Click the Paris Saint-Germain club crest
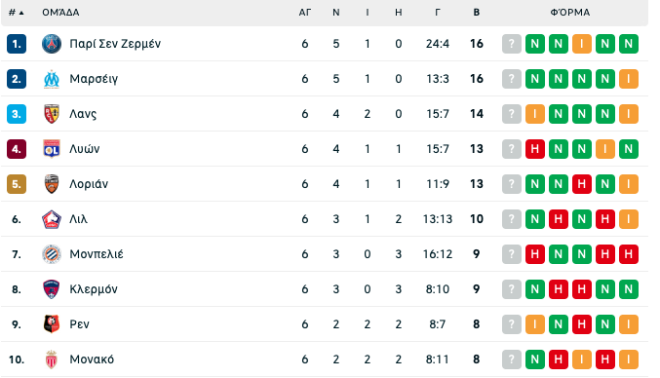The height and width of the screenshot is (378, 660). click(52, 44)
